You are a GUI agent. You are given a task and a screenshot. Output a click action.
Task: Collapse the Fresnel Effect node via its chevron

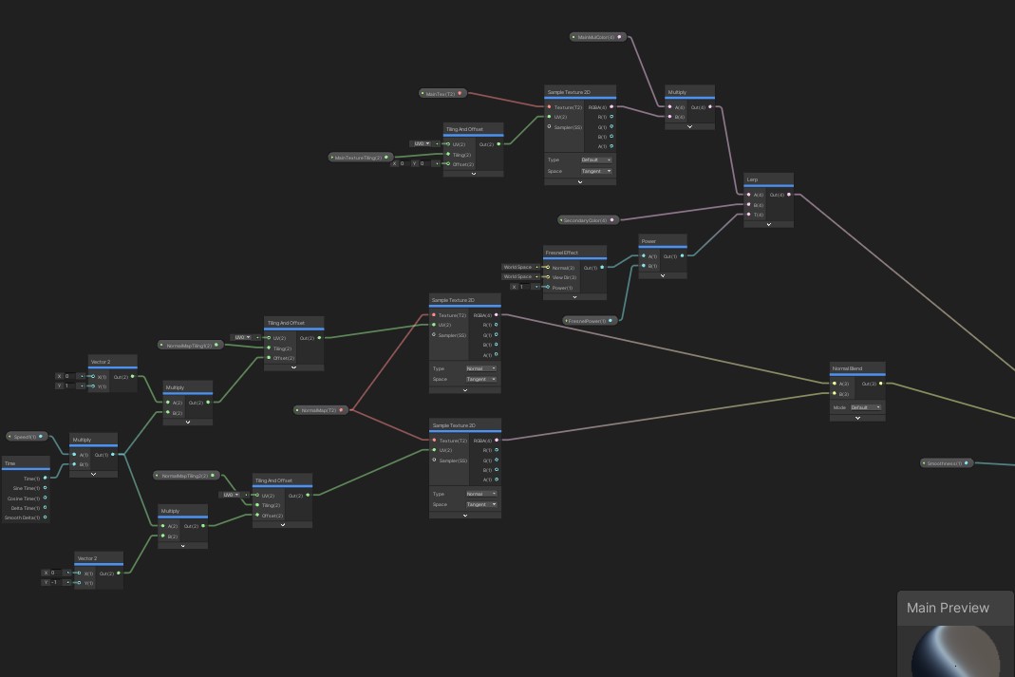574,296
